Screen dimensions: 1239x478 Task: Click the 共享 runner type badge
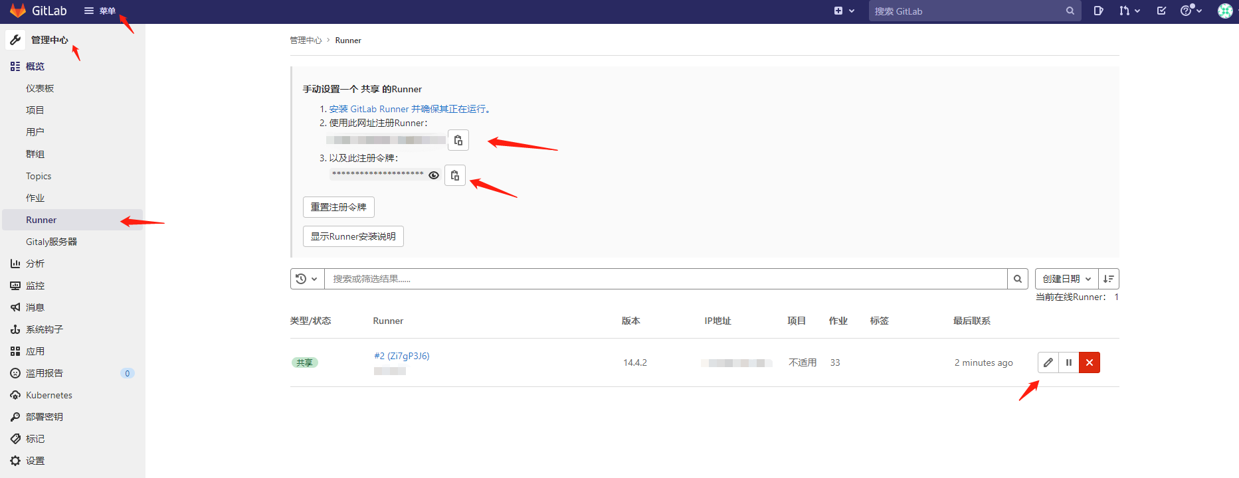coord(304,362)
